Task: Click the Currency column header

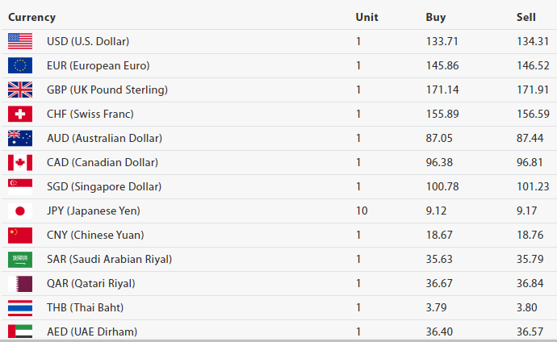Action: [x=31, y=17]
